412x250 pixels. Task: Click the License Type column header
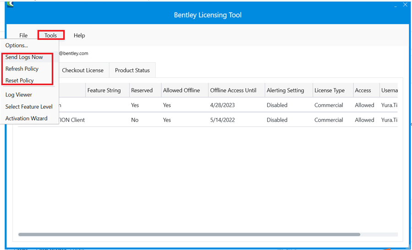point(329,90)
